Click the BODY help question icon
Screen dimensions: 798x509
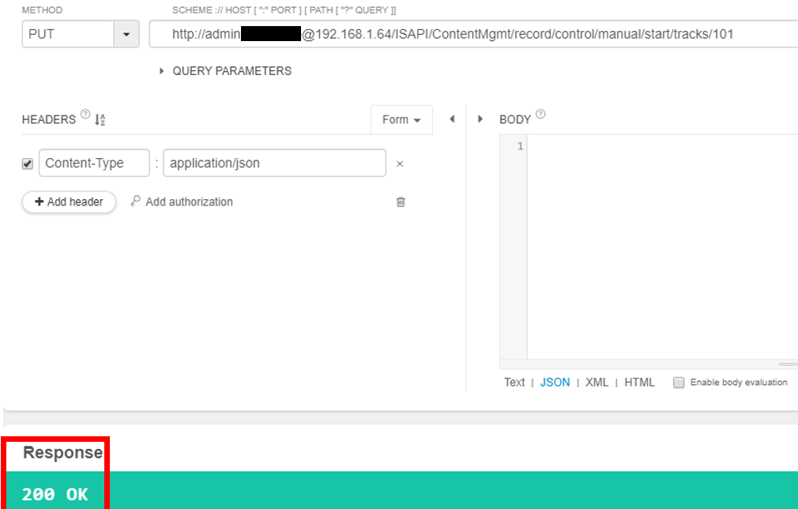[x=540, y=115]
